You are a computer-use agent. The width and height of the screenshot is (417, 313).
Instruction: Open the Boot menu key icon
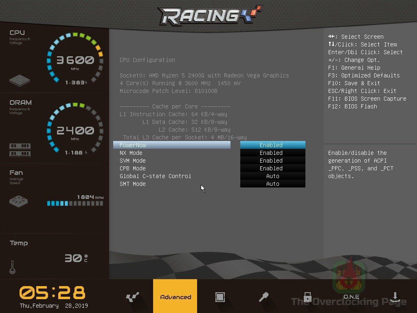[263, 297]
